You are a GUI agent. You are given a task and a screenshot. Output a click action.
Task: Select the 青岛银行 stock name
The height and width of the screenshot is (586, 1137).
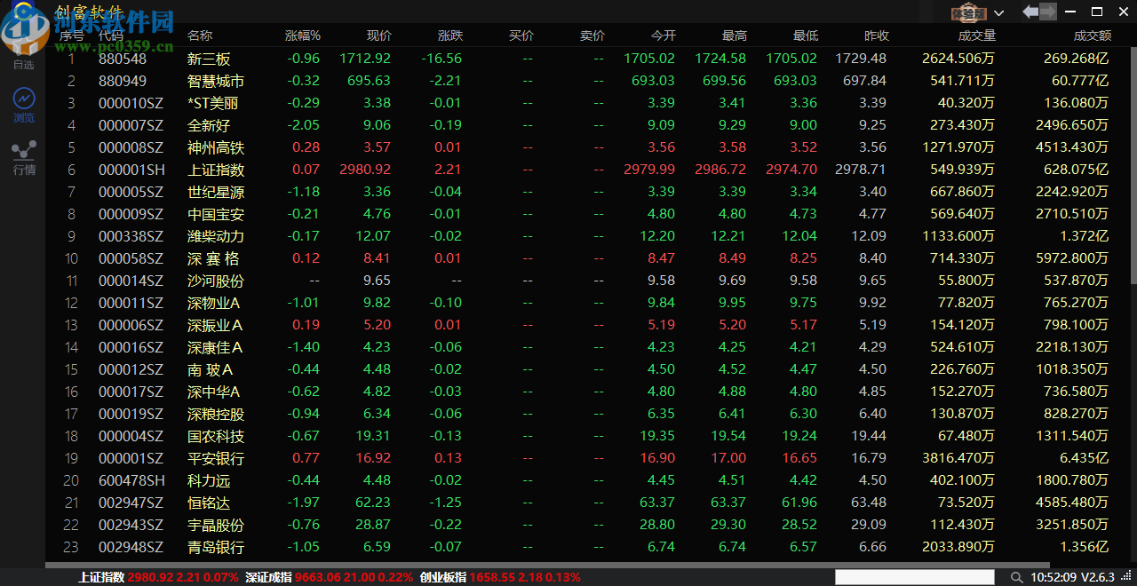coord(216,547)
